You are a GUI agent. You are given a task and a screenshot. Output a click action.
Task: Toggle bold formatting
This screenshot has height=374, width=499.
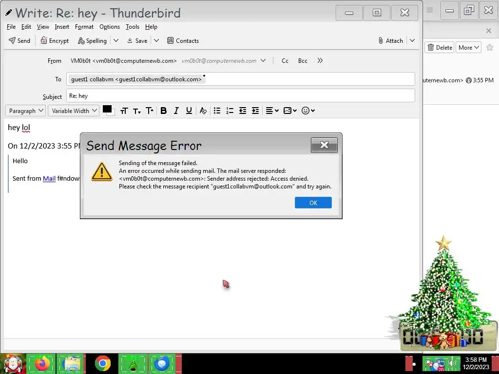point(164,111)
